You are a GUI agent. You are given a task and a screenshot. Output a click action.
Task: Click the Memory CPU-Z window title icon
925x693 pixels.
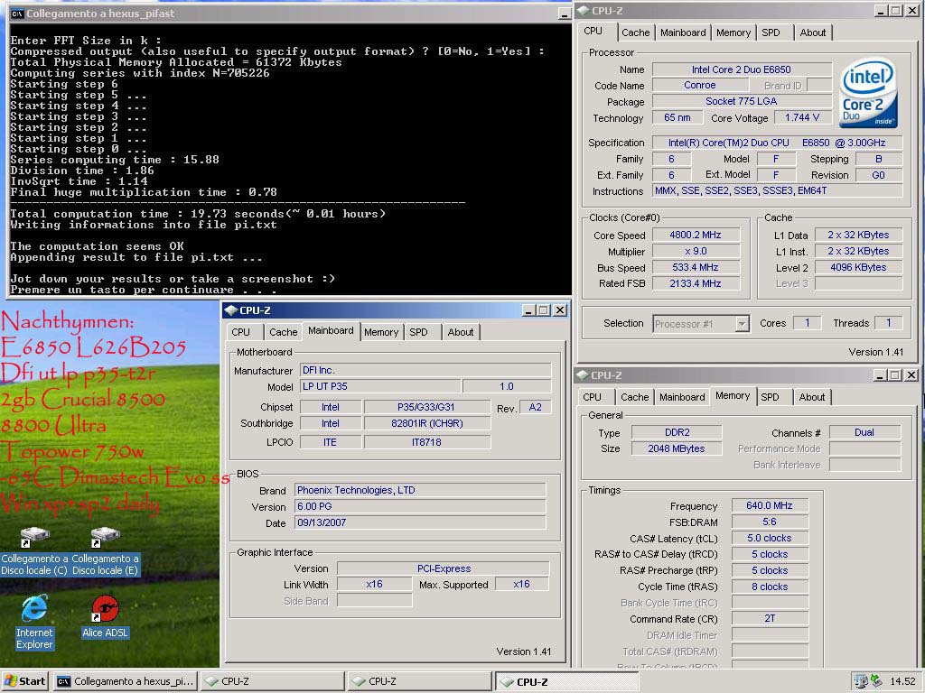click(x=583, y=374)
